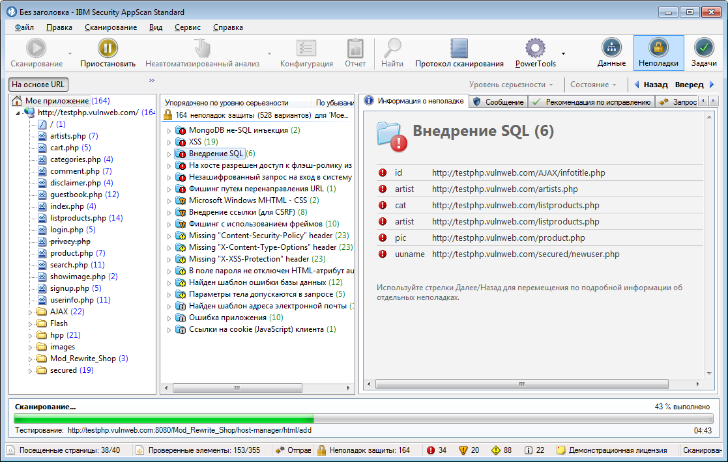Open the Уровень серьезности dropdown
The image size is (728, 462).
point(511,85)
